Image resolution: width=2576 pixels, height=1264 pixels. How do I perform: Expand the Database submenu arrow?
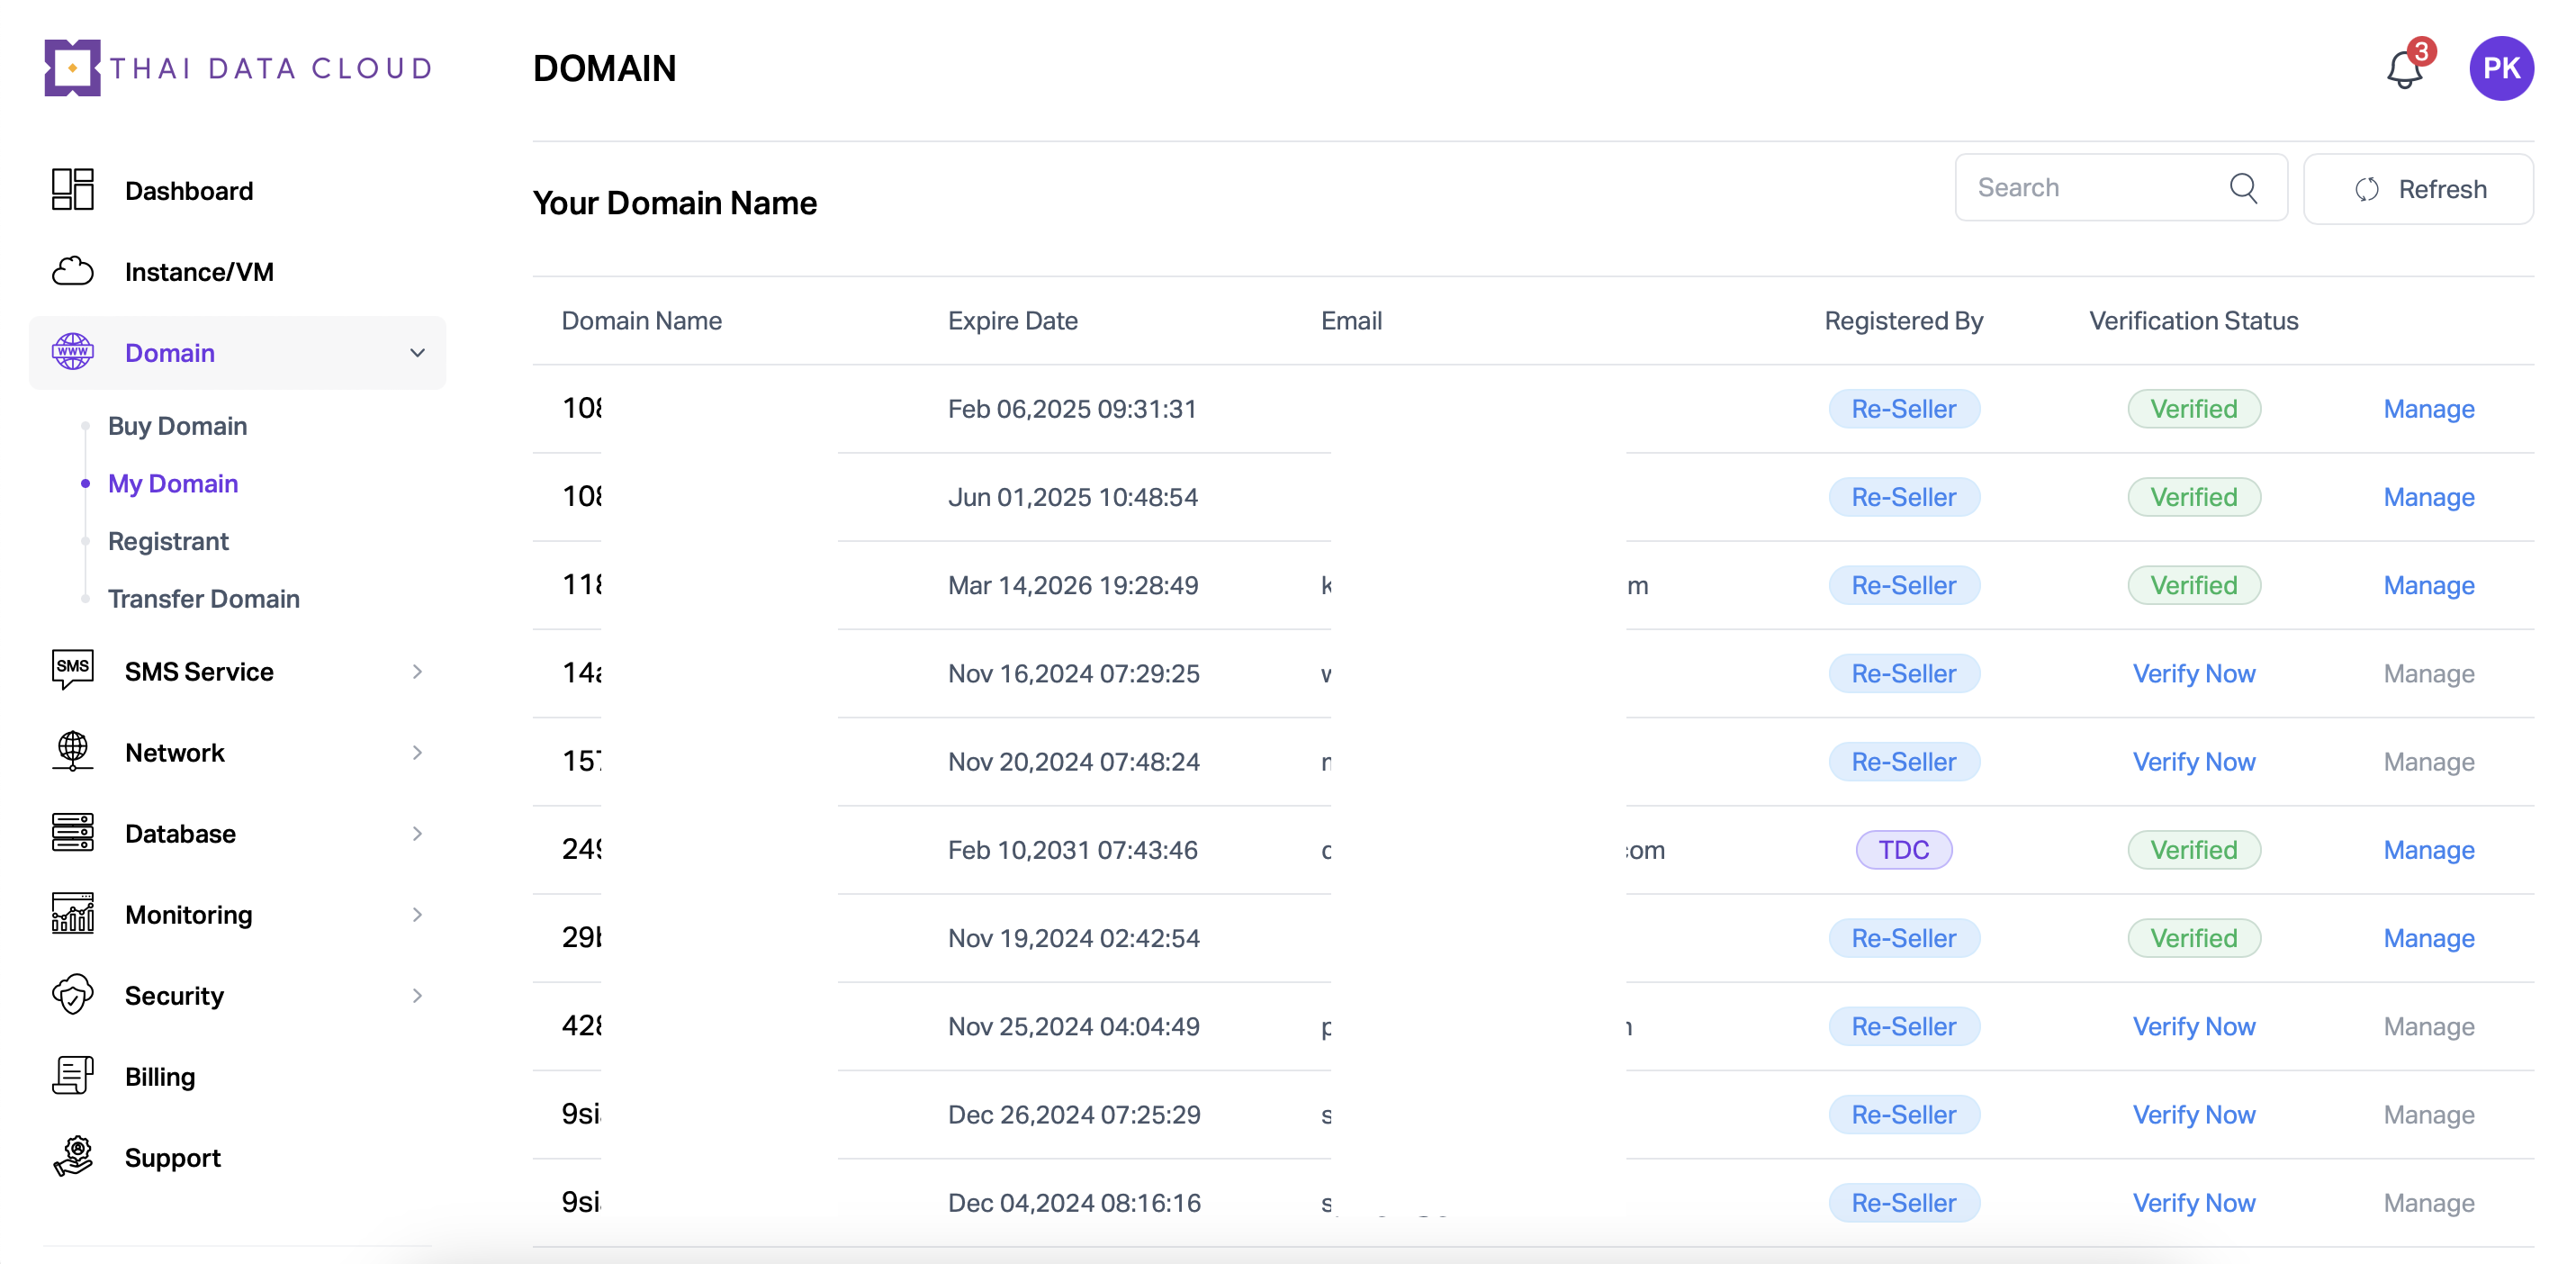tap(417, 834)
